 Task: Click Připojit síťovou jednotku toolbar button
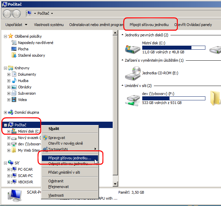(149, 25)
